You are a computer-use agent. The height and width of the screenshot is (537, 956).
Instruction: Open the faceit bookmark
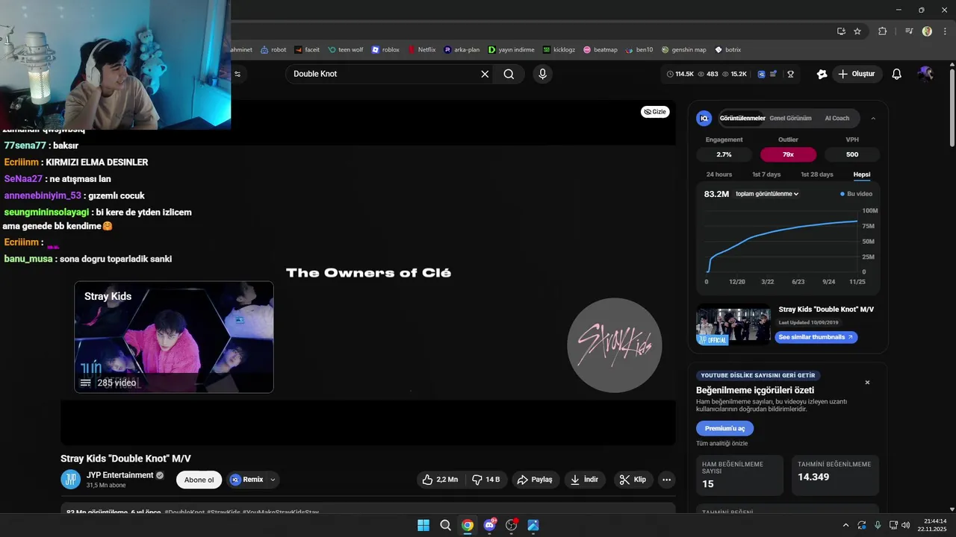click(x=307, y=50)
